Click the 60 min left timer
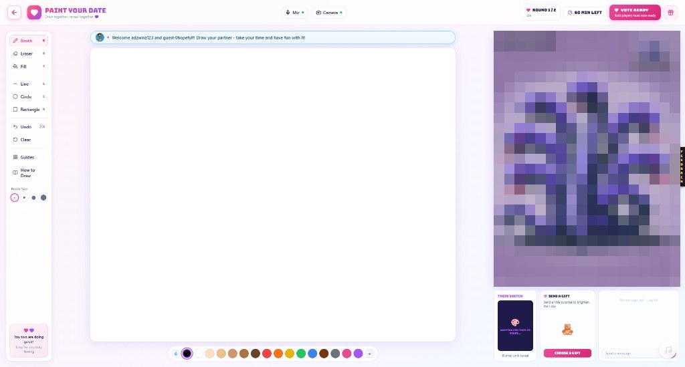685x367 pixels. [585, 12]
